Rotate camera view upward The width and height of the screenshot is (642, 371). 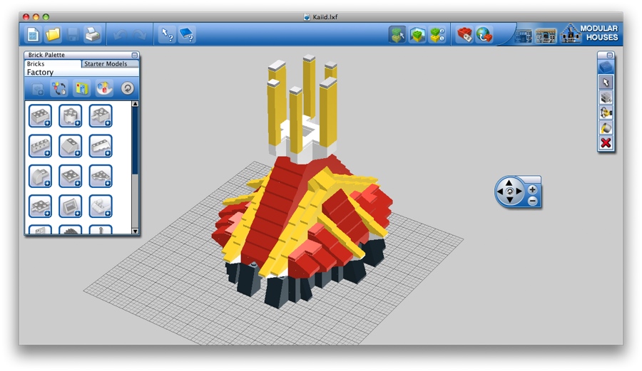[x=509, y=182]
